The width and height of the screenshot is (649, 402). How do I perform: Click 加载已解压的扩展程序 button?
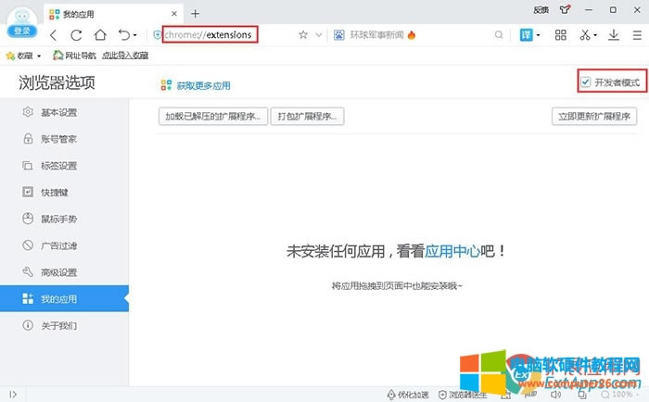pos(213,117)
